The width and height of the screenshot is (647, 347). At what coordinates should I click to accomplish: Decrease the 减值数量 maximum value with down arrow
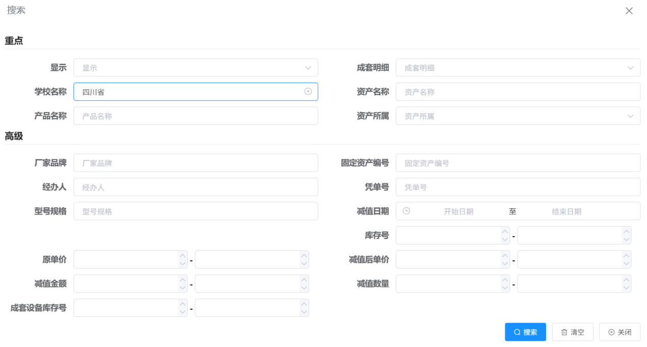626,288
